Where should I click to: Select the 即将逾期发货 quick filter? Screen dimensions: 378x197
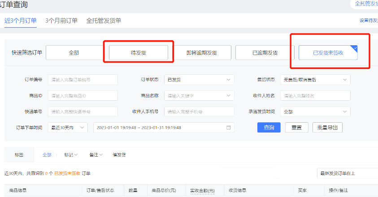click(202, 52)
